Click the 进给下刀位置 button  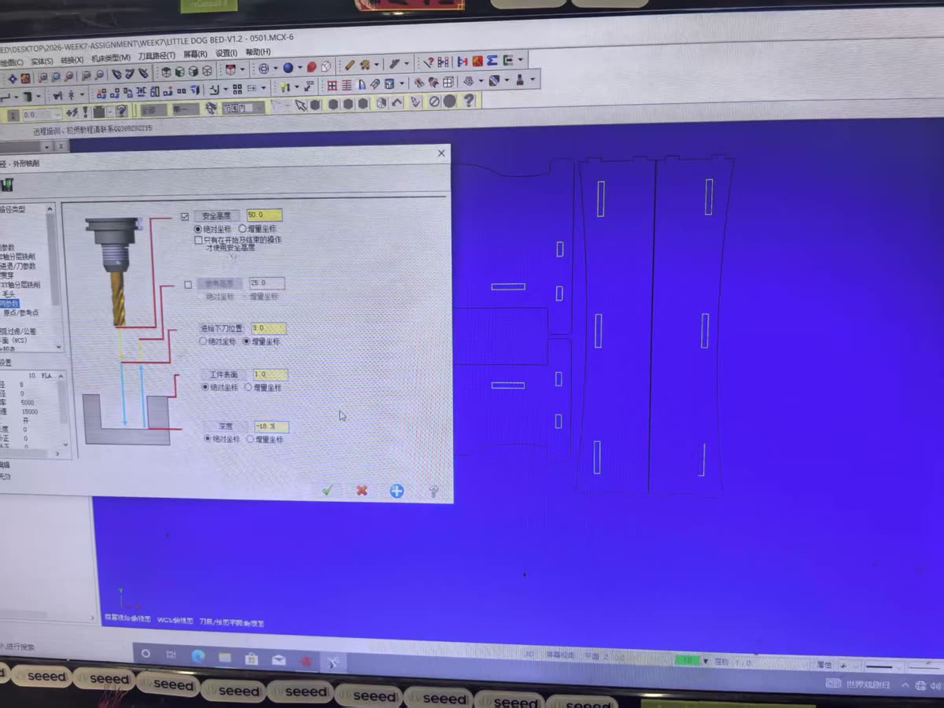click(x=221, y=329)
